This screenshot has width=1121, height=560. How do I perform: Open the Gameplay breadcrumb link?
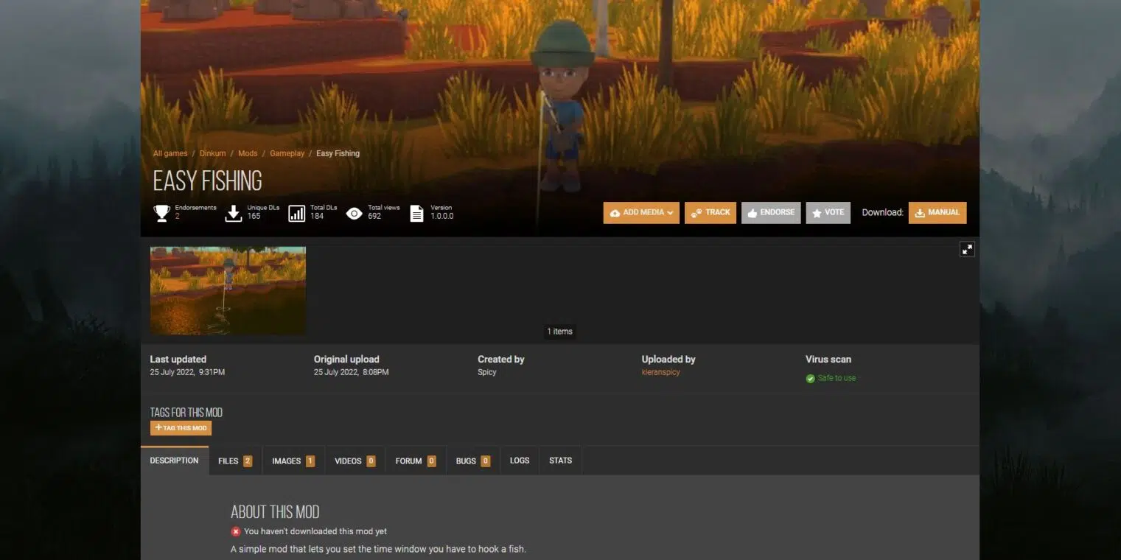(287, 153)
